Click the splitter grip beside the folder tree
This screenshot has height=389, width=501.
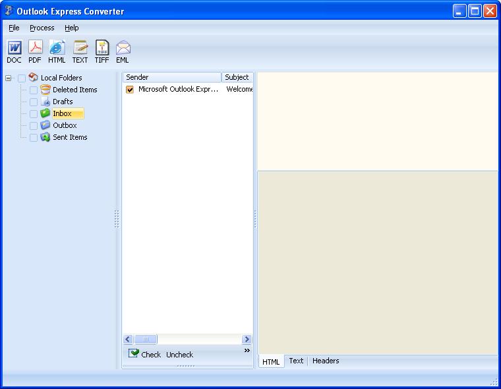coord(117,219)
